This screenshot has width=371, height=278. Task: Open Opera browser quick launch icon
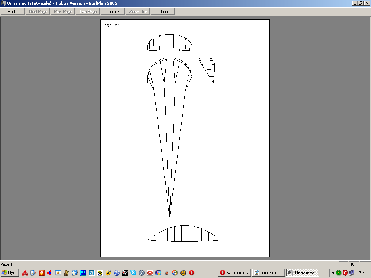point(192,273)
